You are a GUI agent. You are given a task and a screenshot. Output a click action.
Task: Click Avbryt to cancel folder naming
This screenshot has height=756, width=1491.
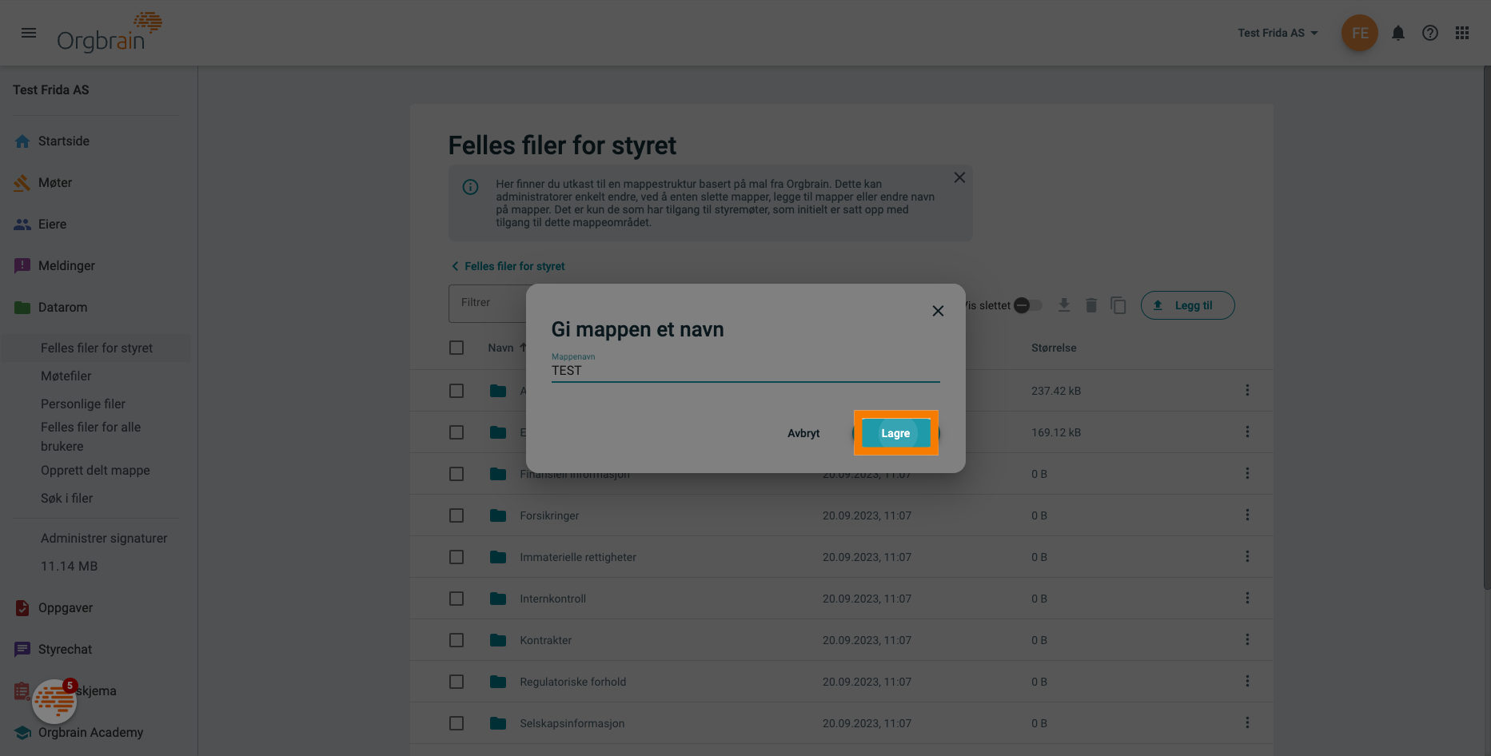coord(803,433)
